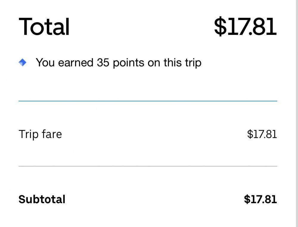Click the word 'You' beside diamond icon

click(x=45, y=62)
